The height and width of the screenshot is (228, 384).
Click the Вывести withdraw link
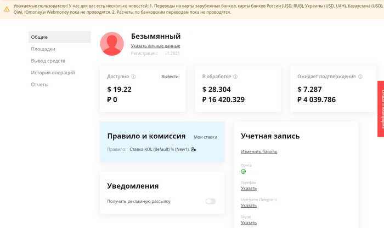click(x=170, y=77)
